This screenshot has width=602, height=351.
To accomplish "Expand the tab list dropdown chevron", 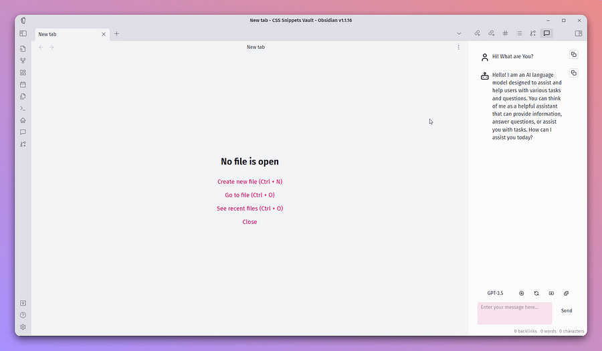I will pyautogui.click(x=459, y=33).
